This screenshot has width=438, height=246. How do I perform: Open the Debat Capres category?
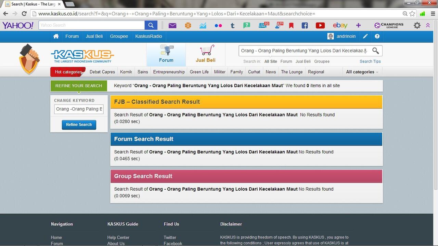(x=102, y=72)
